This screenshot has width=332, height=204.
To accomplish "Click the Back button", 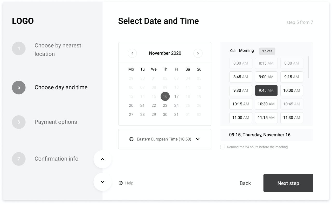I will (x=245, y=183).
